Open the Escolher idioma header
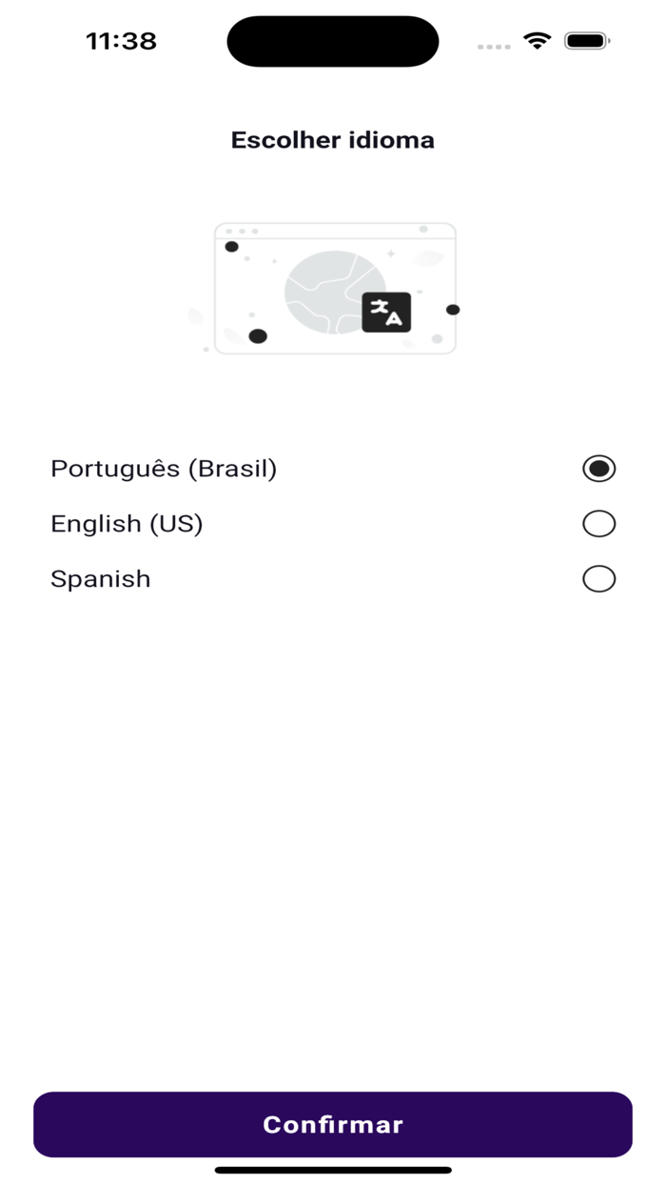This screenshot has width=666, height=1185. pyautogui.click(x=332, y=139)
